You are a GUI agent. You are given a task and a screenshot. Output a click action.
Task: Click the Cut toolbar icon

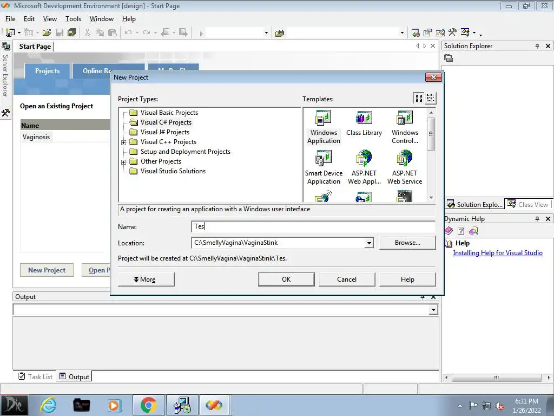point(87,33)
